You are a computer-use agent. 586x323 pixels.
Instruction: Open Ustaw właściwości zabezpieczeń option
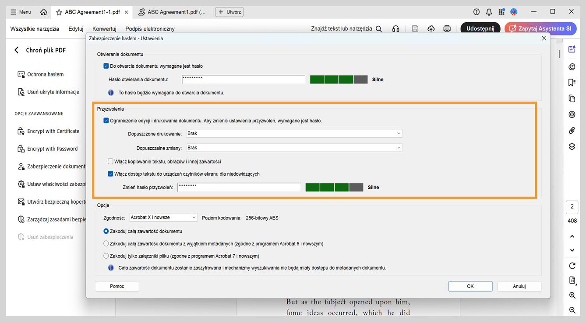(x=51, y=184)
